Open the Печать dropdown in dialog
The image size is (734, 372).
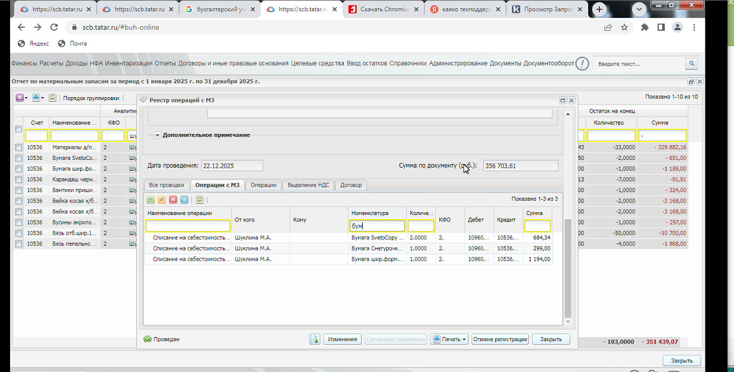[x=449, y=339]
